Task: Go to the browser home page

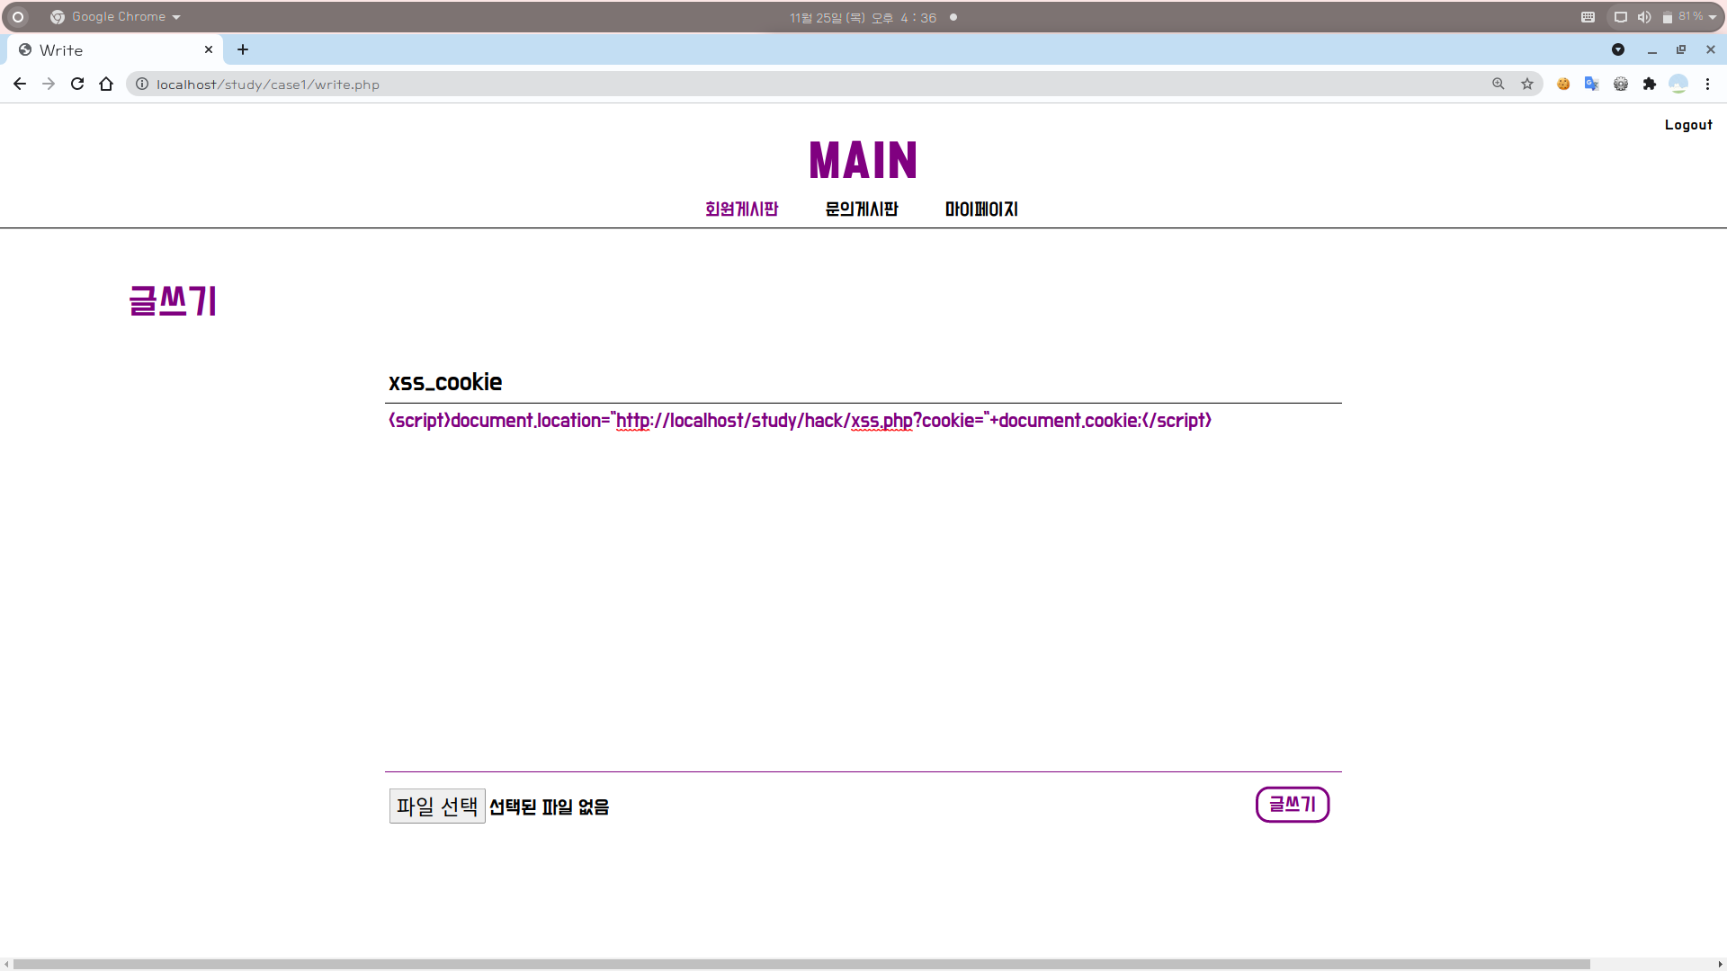Action: tap(106, 84)
